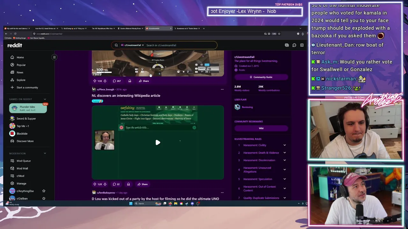Switch to The 147 Republicans browser tab
Image resolution: width=408 pixels, height=229 pixels.
(x=102, y=28)
